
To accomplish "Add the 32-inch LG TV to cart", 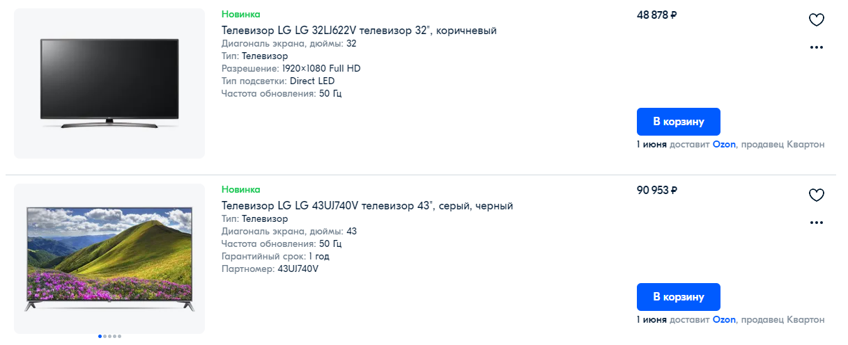I will click(x=678, y=122).
